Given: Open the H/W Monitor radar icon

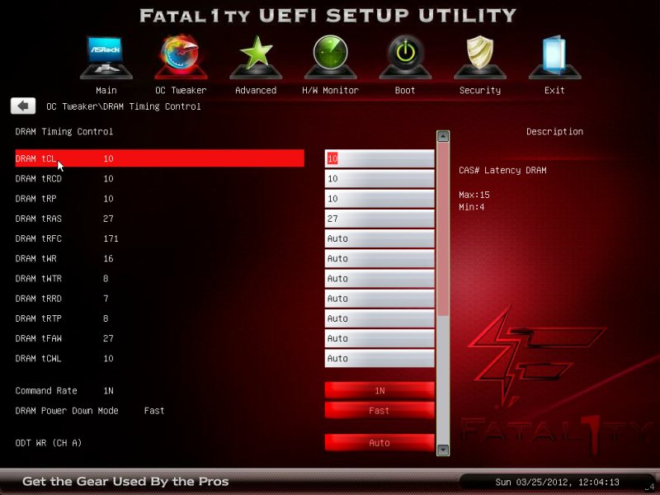Looking at the screenshot, I should (x=331, y=57).
